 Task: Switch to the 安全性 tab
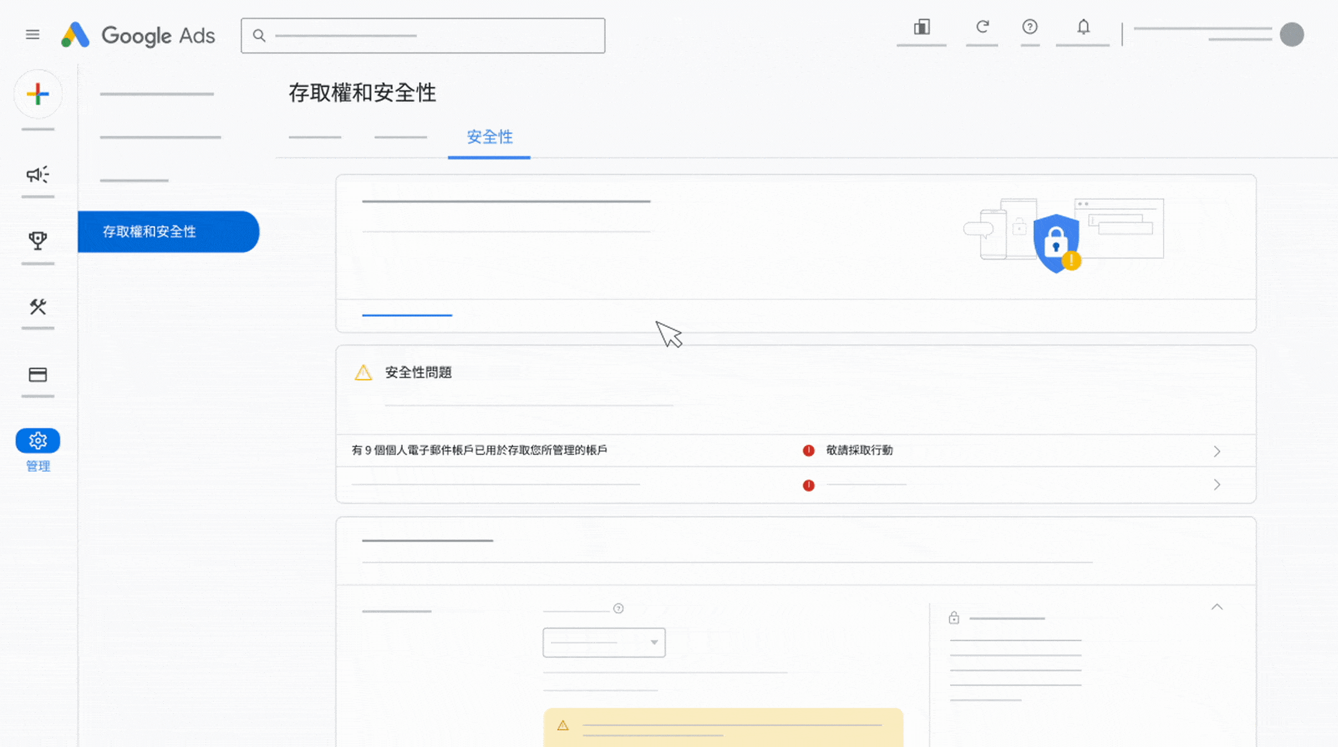pos(489,137)
